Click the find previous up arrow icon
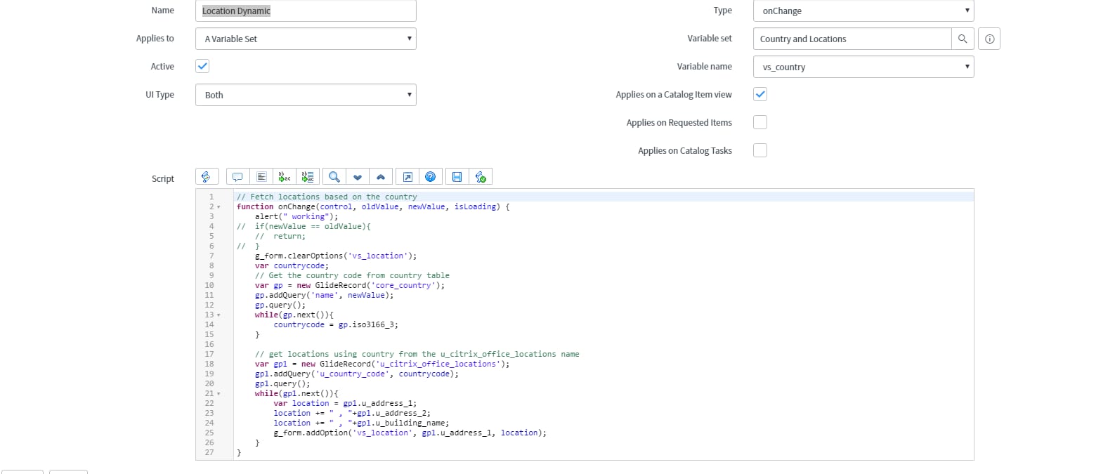Image resolution: width=1115 pixels, height=474 pixels. point(381,177)
